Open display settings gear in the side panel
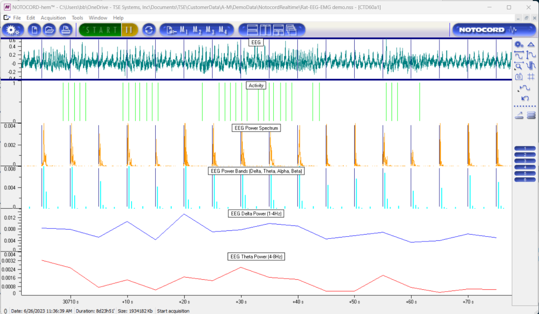Viewport: 539px width, 314px height. 518,44
